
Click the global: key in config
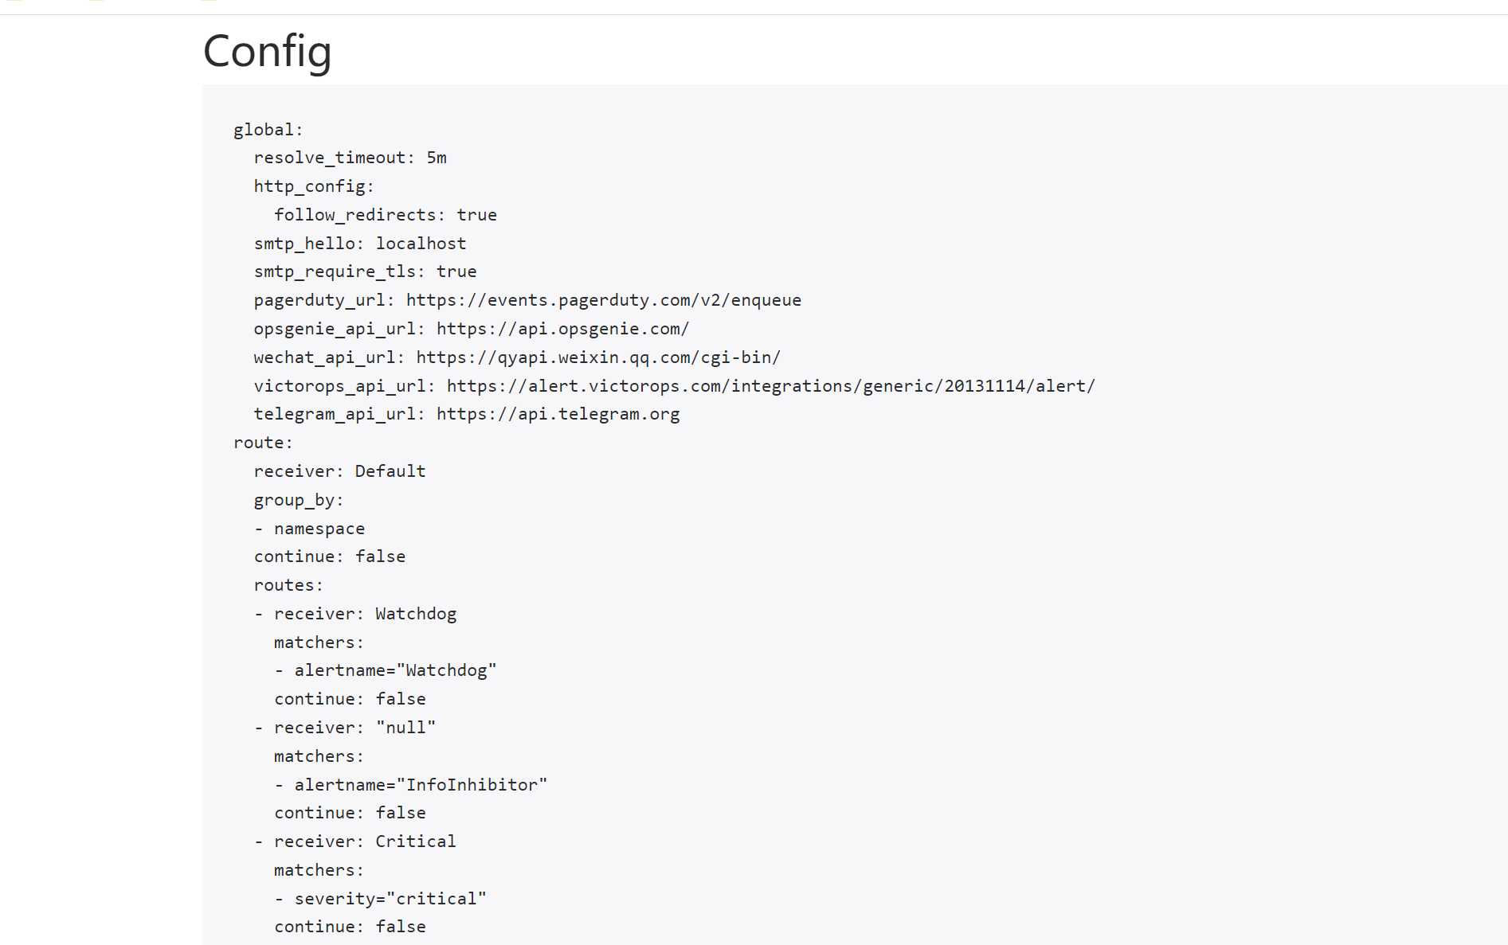coord(268,130)
